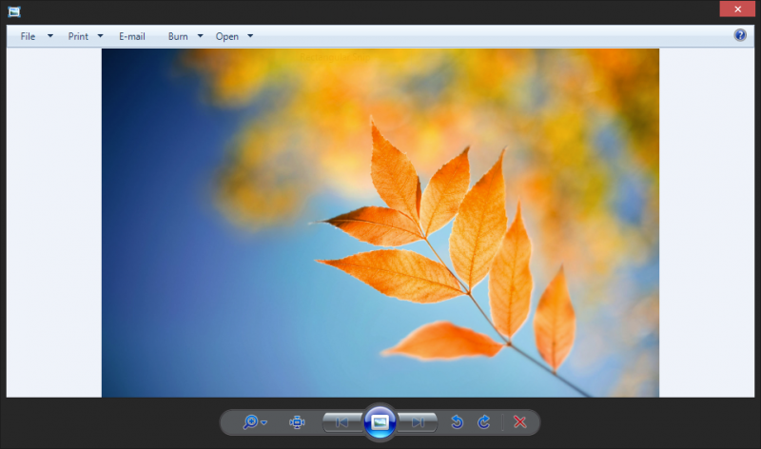Click the Photo Viewer app icon in title bar

click(14, 11)
